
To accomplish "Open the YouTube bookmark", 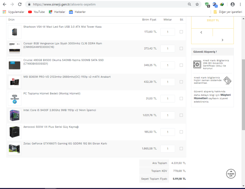I will (x=36, y=12).
